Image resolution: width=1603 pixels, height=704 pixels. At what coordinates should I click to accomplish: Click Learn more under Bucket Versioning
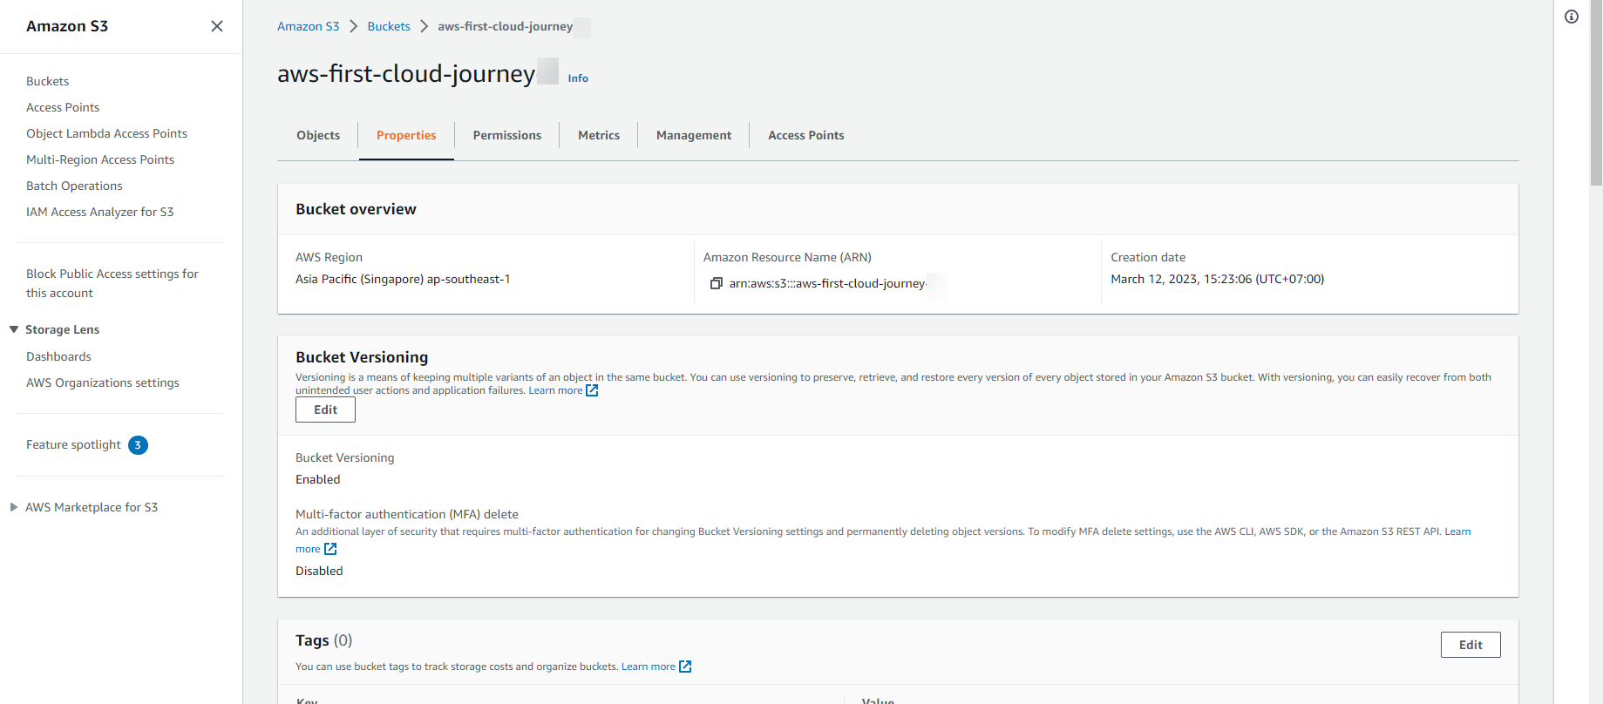[555, 390]
